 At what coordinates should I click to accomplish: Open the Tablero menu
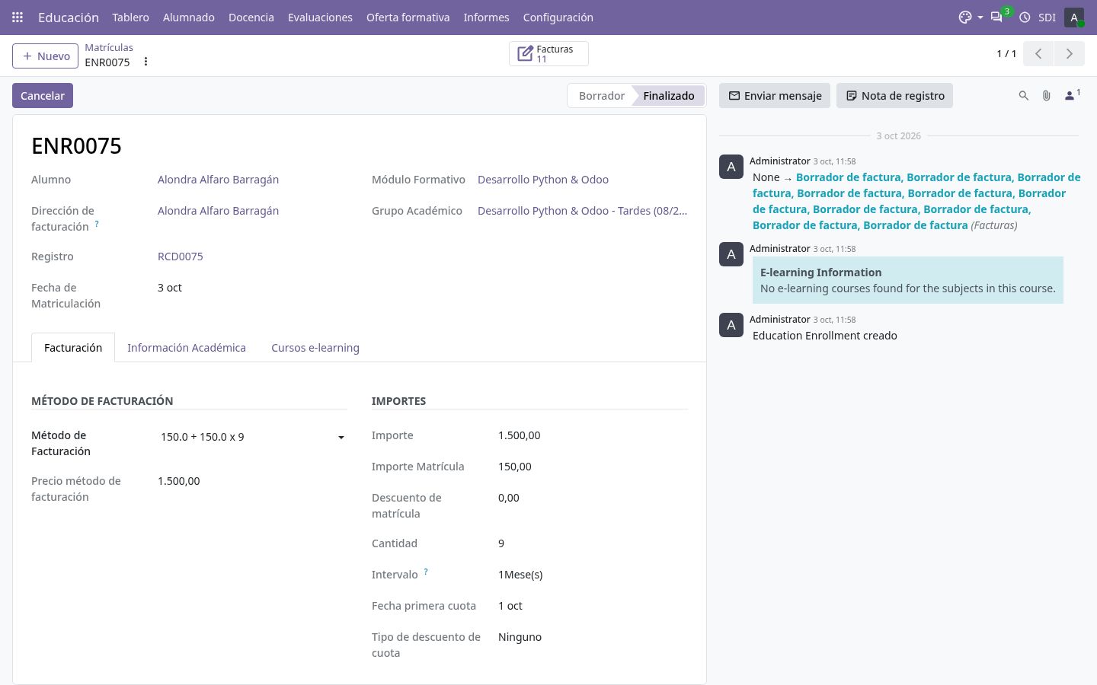[130, 18]
